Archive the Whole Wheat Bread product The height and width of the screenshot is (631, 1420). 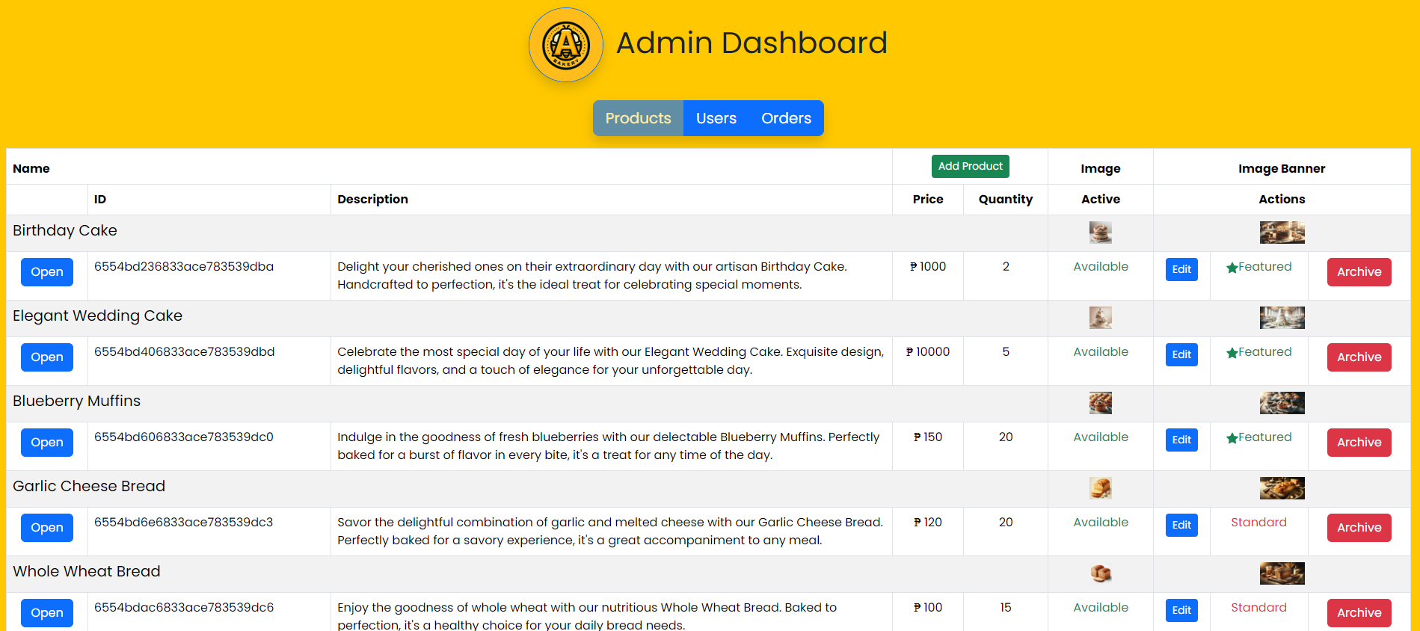pos(1359,613)
